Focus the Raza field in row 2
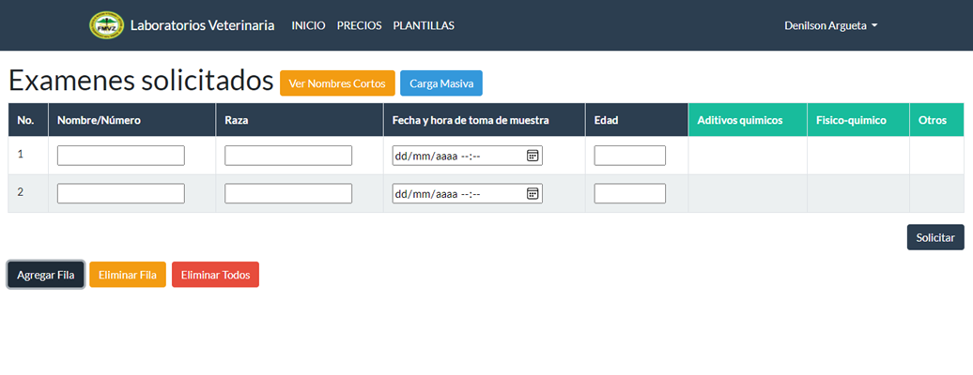This screenshot has height=375, width=973. [x=288, y=193]
